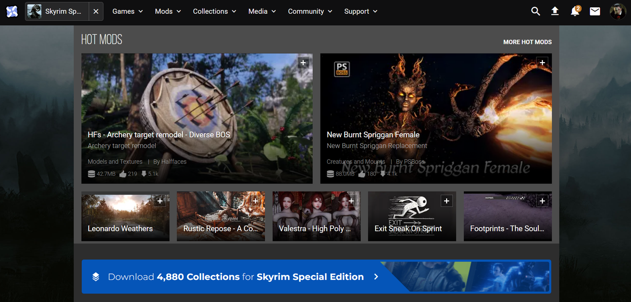Open the notifications bell
This screenshot has height=302, width=631.
(575, 11)
